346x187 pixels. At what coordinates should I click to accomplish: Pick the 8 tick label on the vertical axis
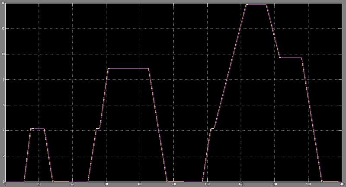(3, 79)
